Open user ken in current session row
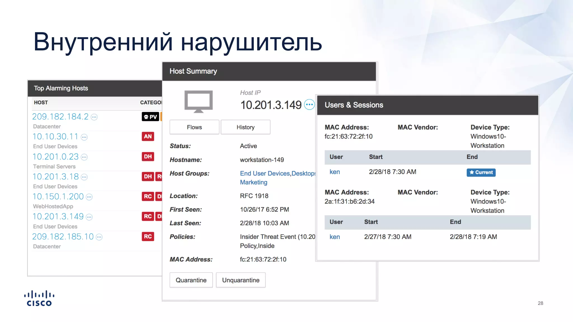 [x=335, y=172]
